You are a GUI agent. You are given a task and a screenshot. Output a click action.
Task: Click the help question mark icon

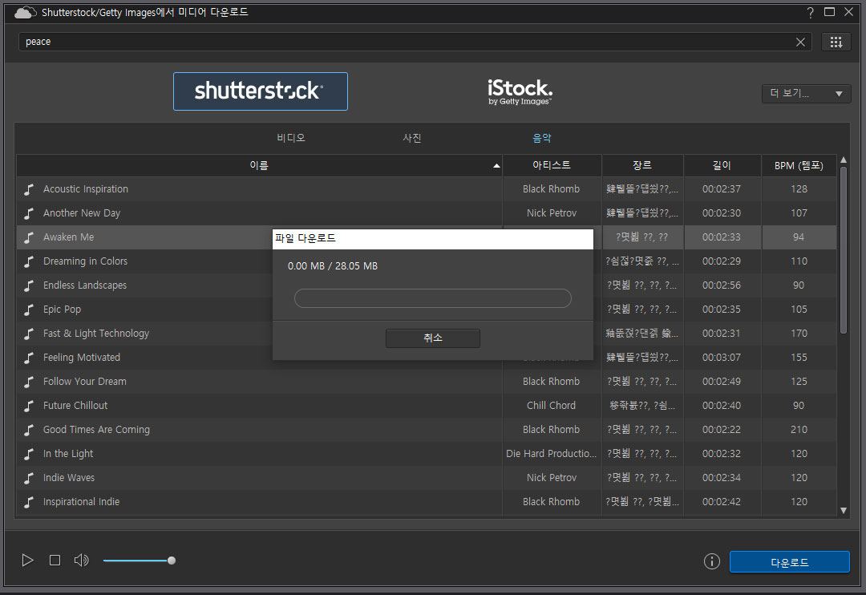[810, 12]
